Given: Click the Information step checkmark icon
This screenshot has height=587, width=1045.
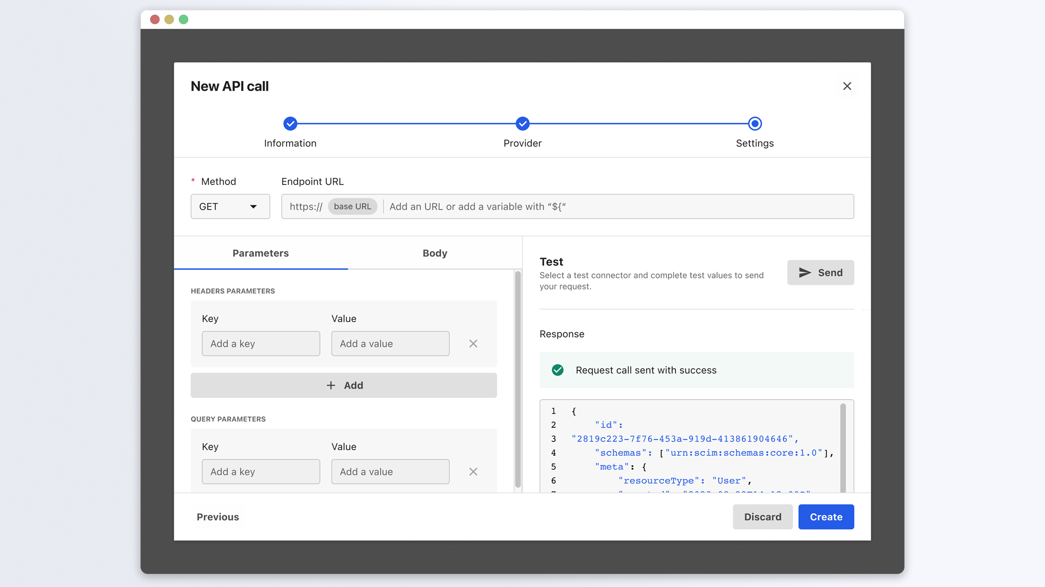Looking at the screenshot, I should [x=290, y=124].
